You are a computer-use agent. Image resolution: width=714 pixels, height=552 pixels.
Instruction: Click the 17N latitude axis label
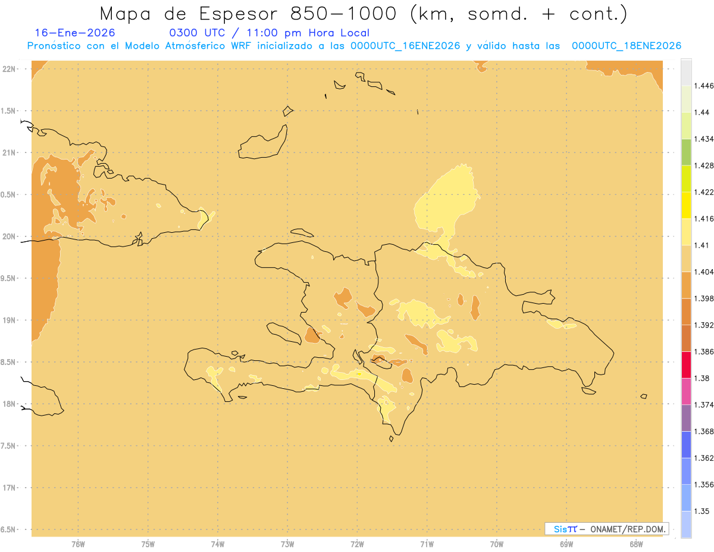pyautogui.click(x=10, y=488)
